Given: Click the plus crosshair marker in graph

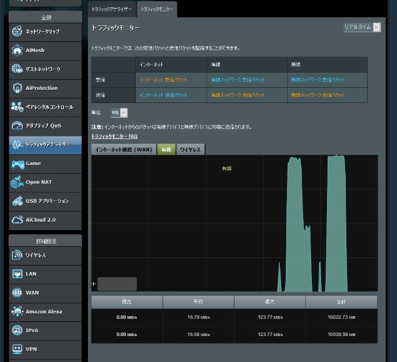Looking at the screenshot, I should point(94,284).
